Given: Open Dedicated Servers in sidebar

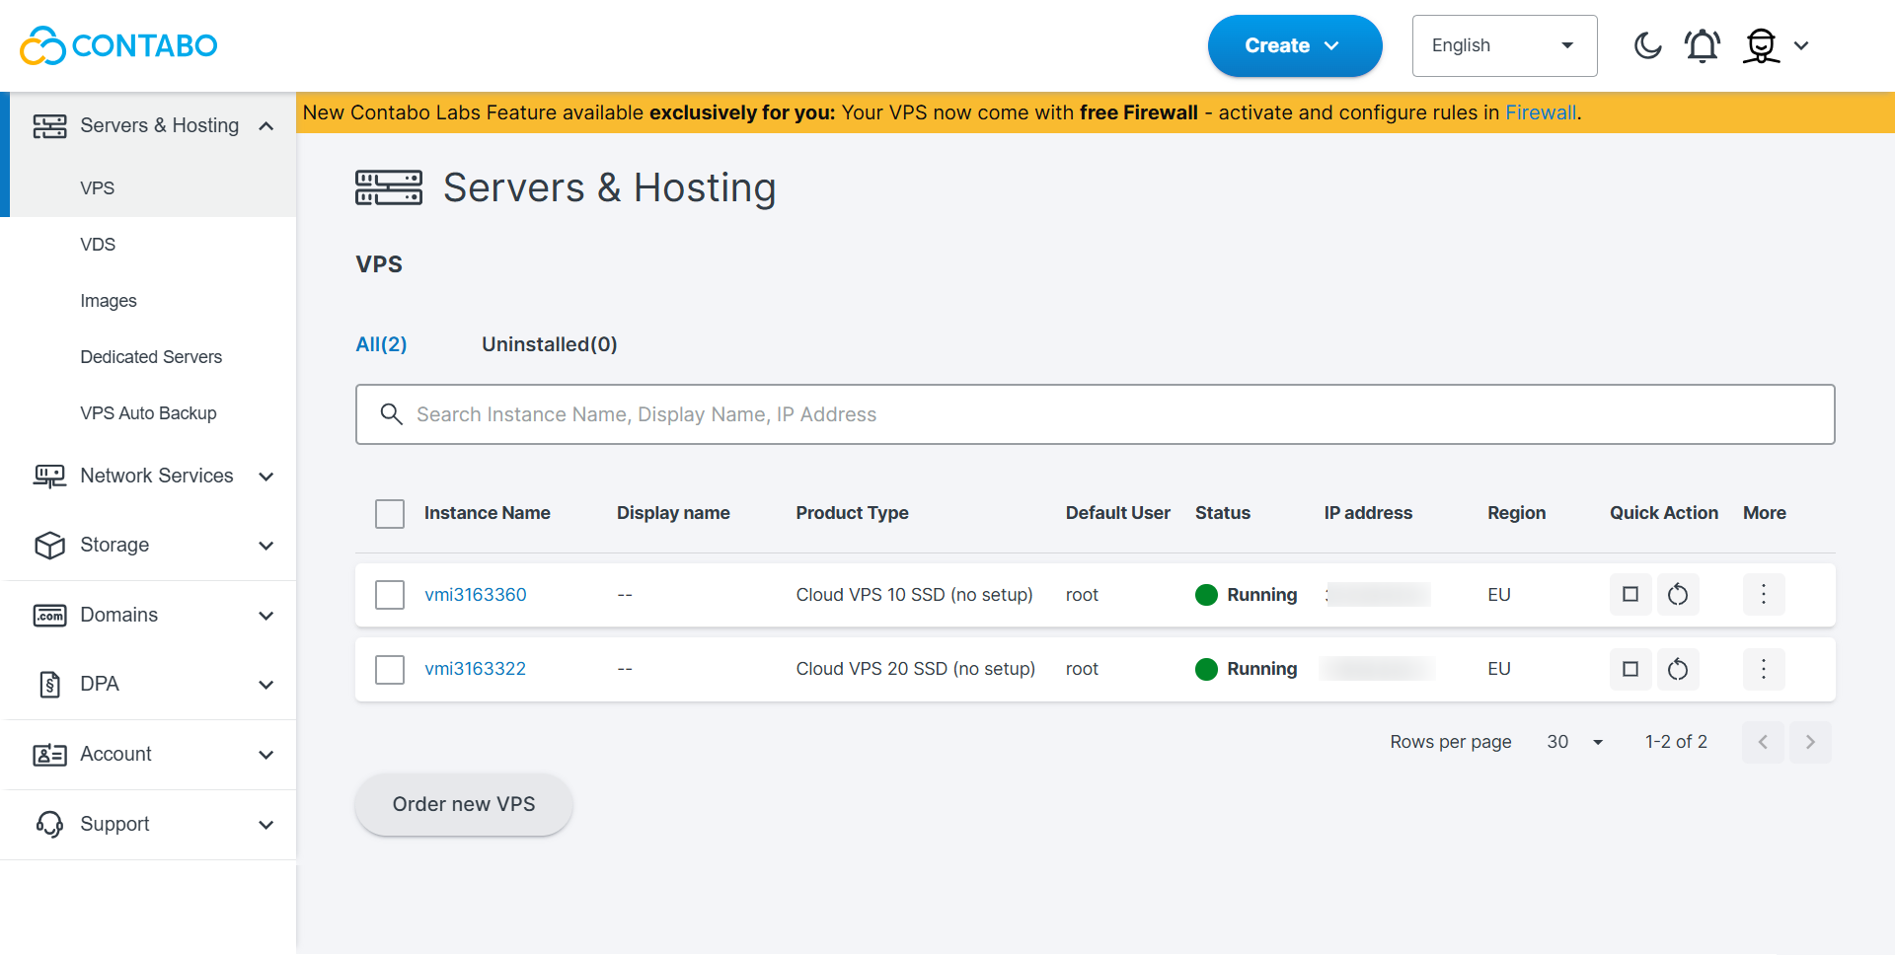Looking at the screenshot, I should coord(151,357).
